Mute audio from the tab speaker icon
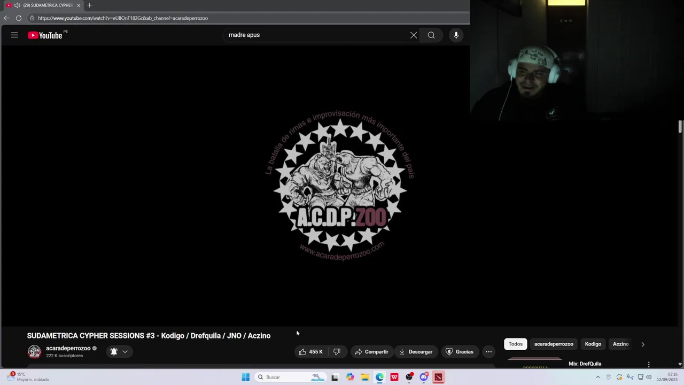 point(17,5)
